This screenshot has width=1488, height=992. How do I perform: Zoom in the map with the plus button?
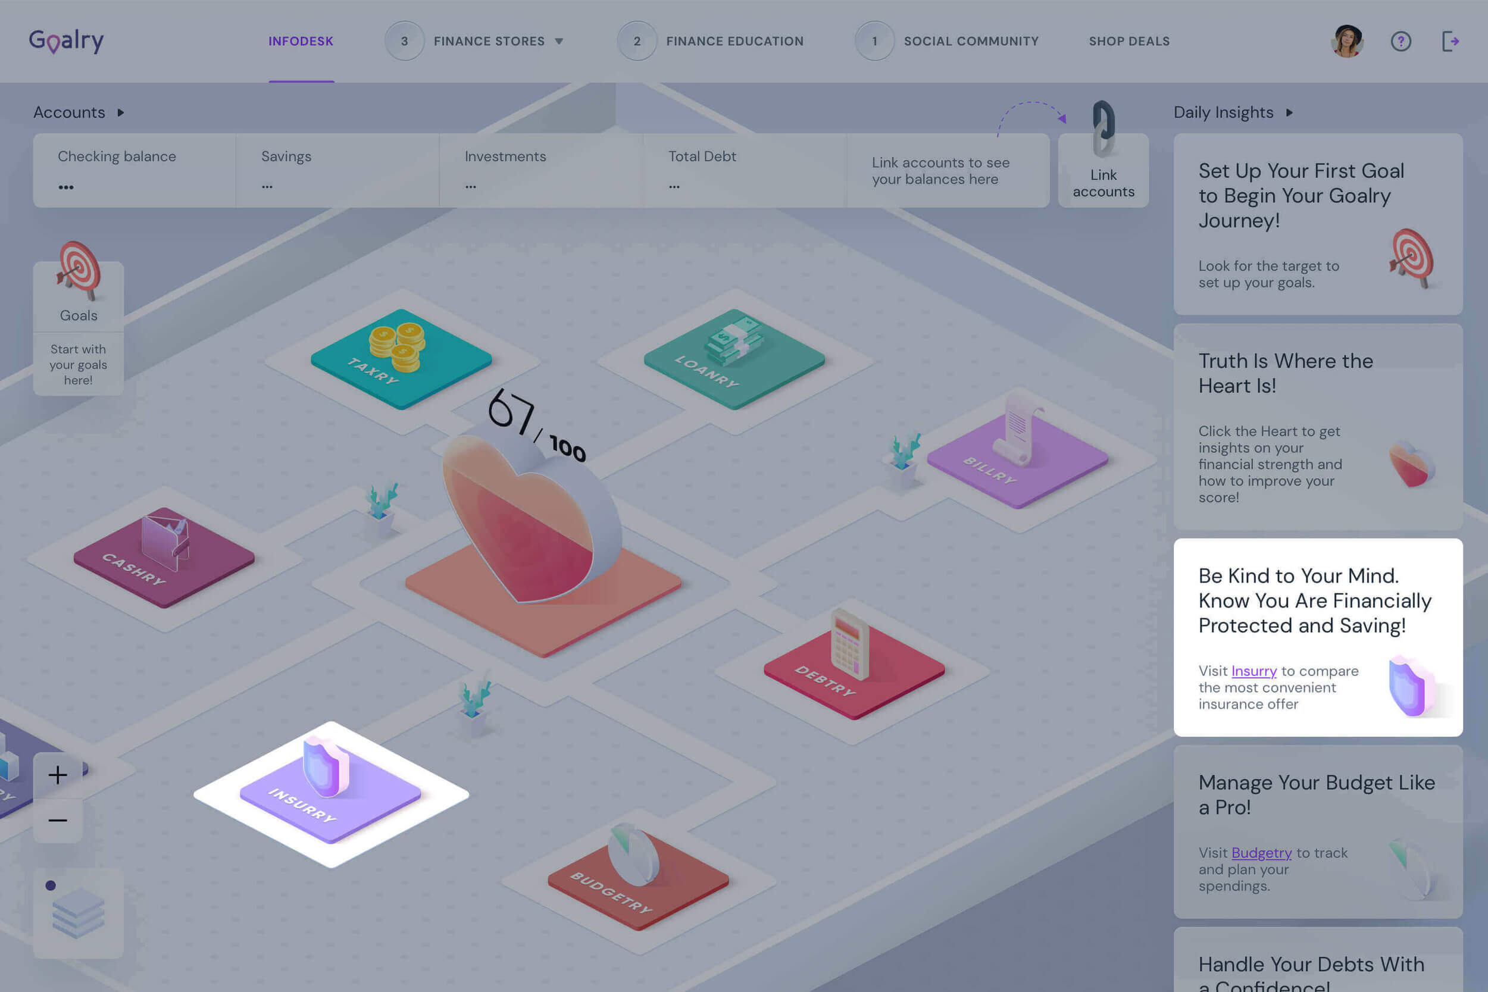pyautogui.click(x=58, y=775)
